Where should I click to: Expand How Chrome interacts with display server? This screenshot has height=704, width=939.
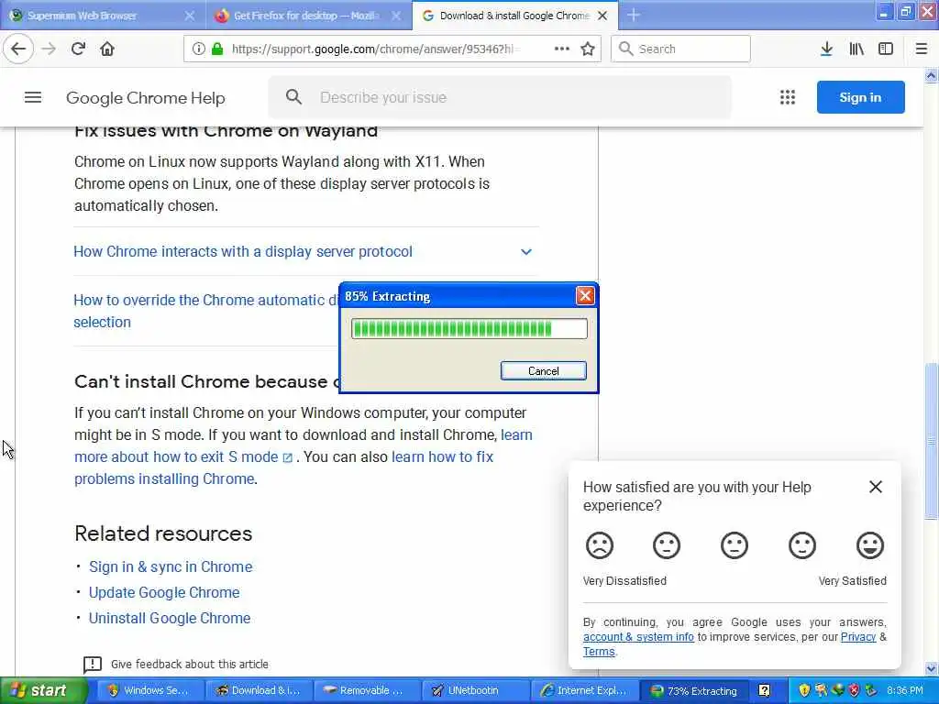[242, 251]
